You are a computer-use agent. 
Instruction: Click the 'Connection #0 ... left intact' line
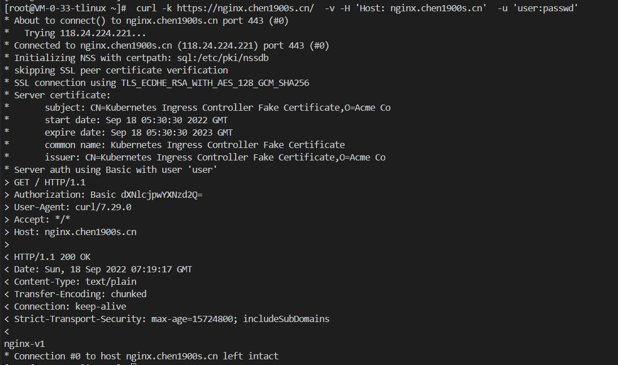coord(146,357)
